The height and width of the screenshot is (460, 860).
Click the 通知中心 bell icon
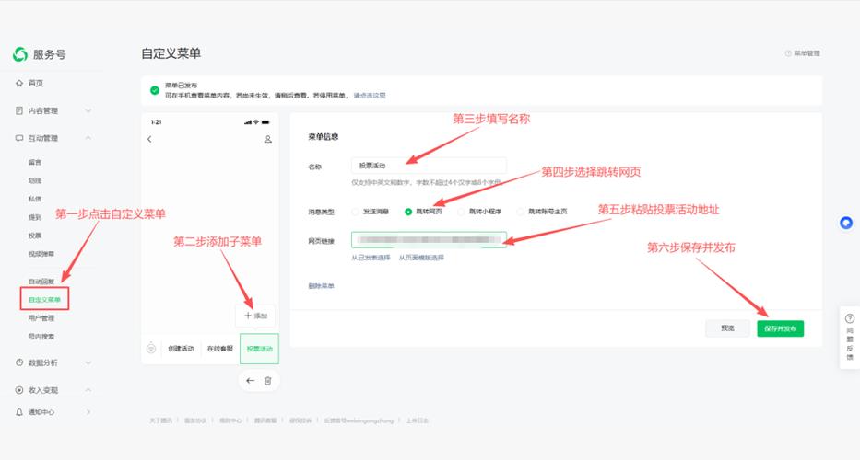[x=19, y=412]
